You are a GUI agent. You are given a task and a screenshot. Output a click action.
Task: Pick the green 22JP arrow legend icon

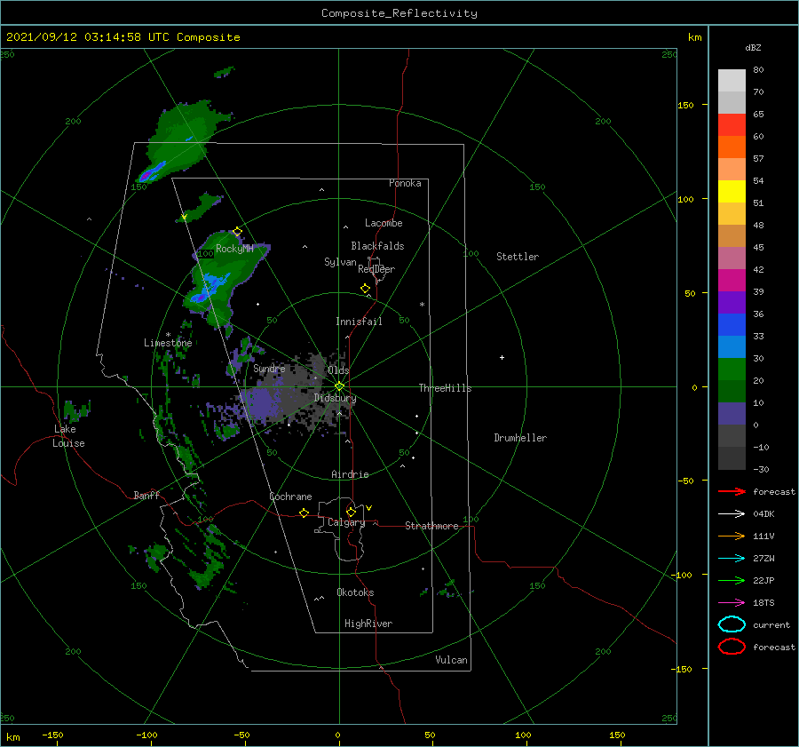pos(732,580)
